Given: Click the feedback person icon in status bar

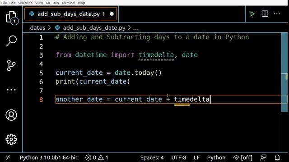Looking at the screenshot, I should (263, 157).
